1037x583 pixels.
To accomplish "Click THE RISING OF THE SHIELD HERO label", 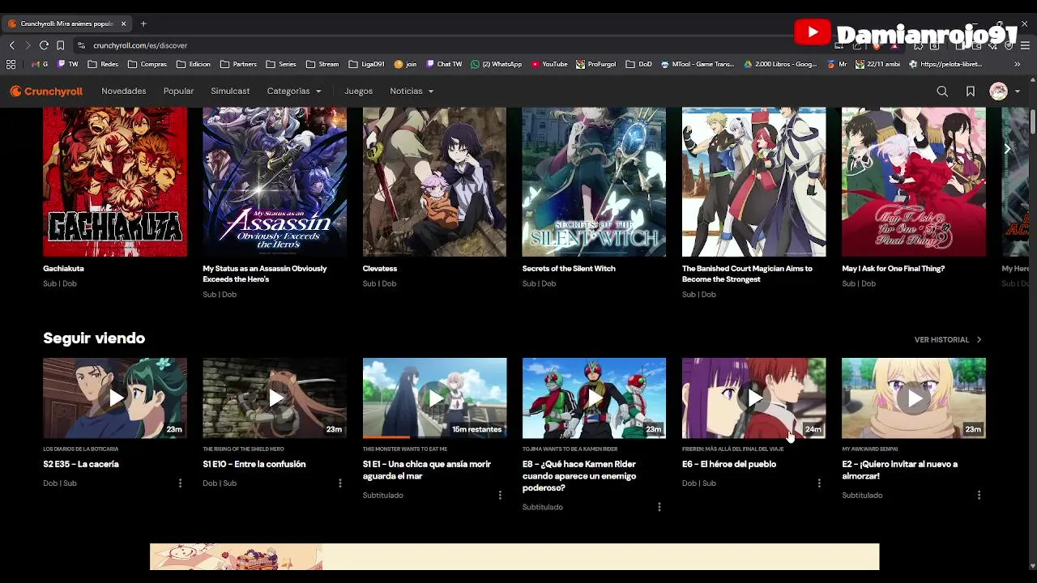I will pyautogui.click(x=243, y=449).
